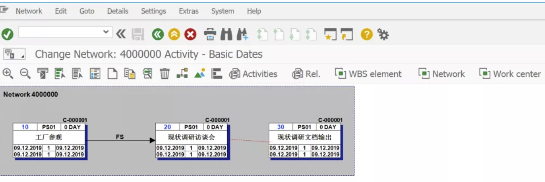This screenshot has width=545, height=182.
Task: Zoom in with the magnifier plus icon
Action: 8,73
